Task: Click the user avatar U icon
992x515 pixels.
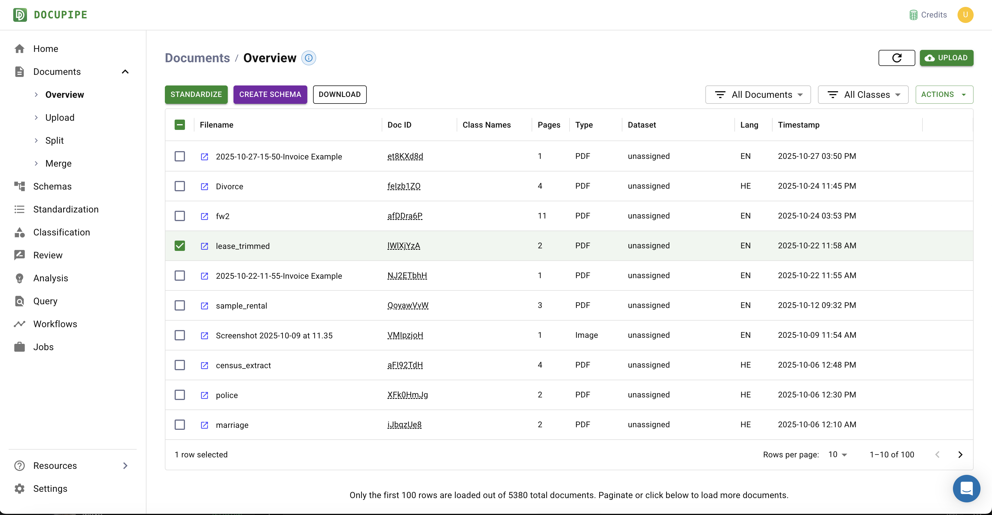Action: point(965,15)
